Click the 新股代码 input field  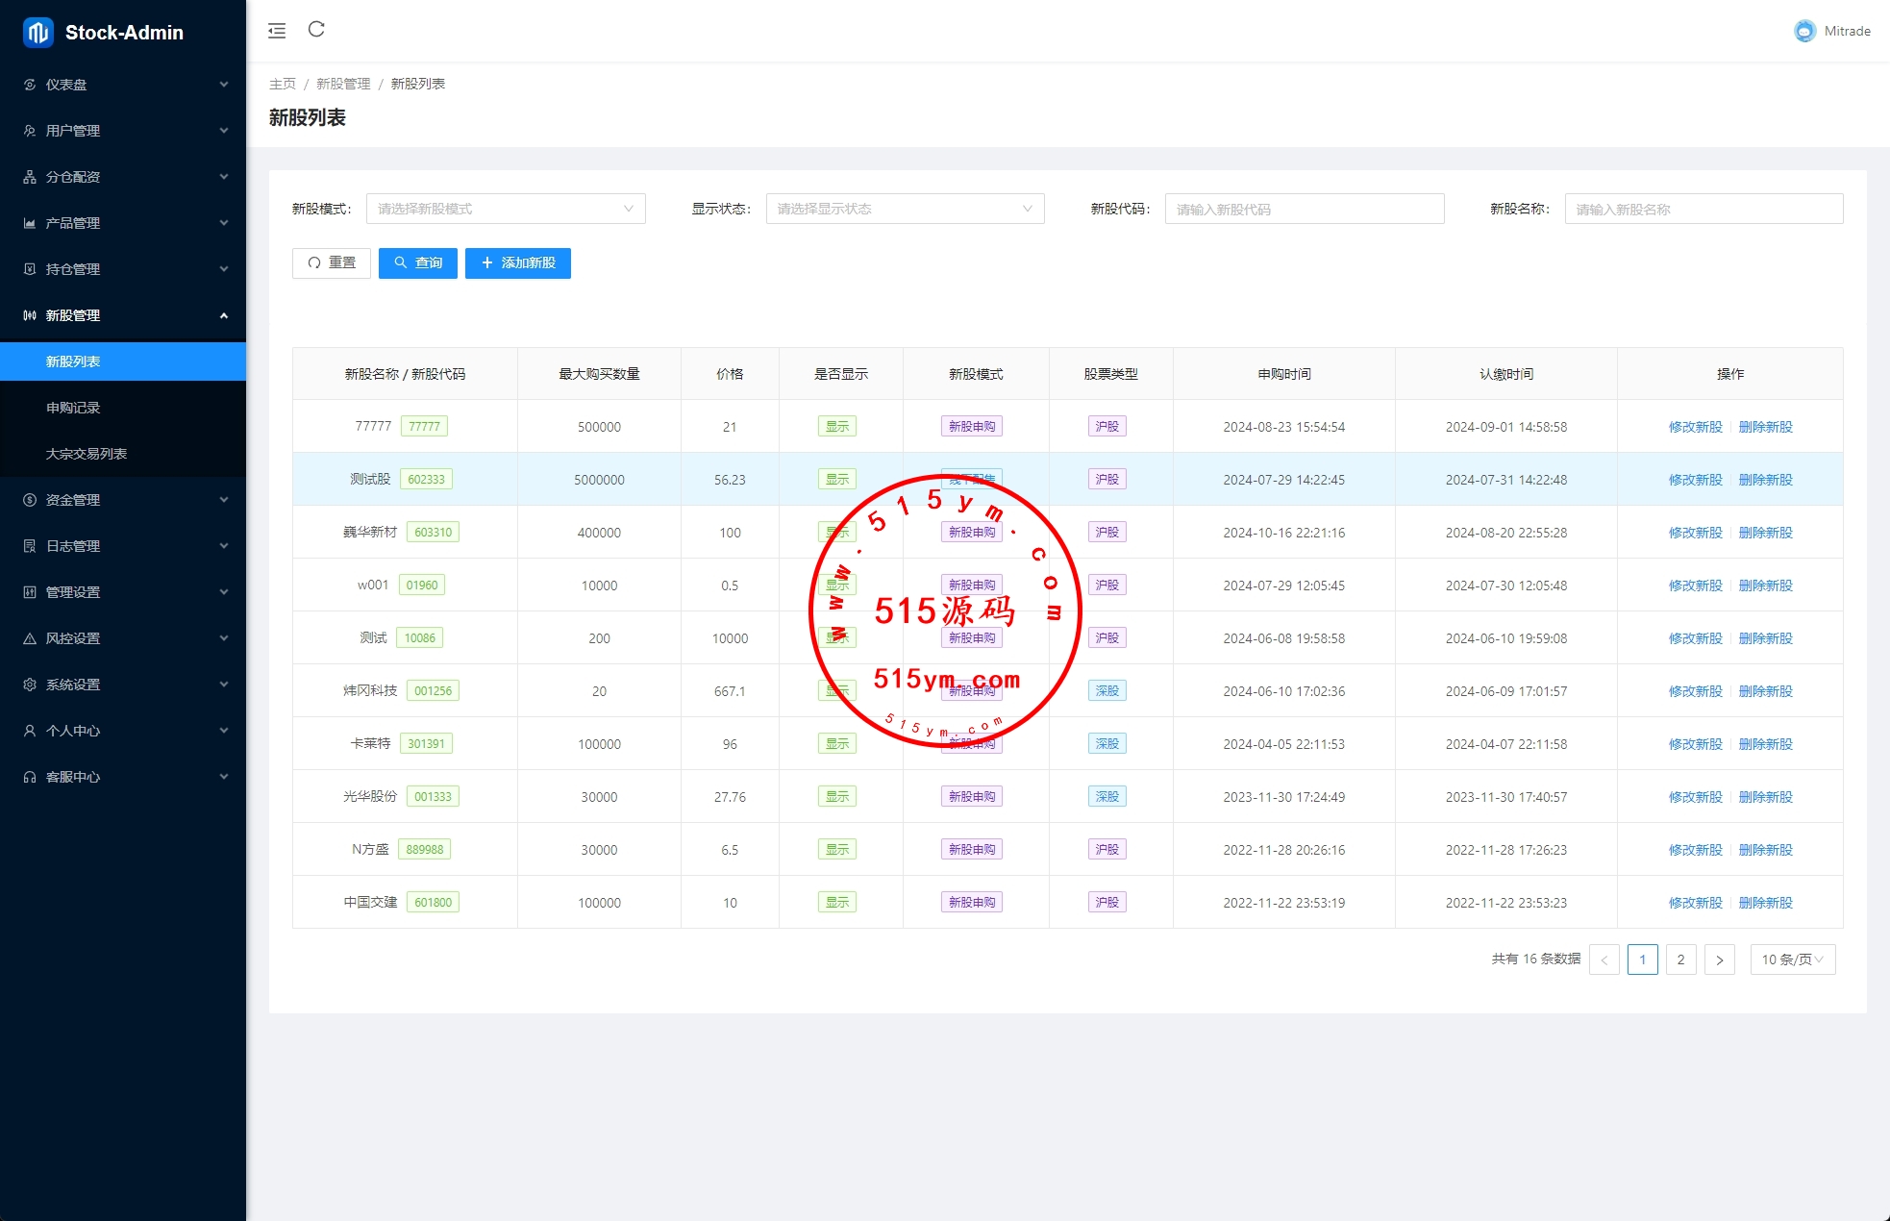pyautogui.click(x=1305, y=209)
